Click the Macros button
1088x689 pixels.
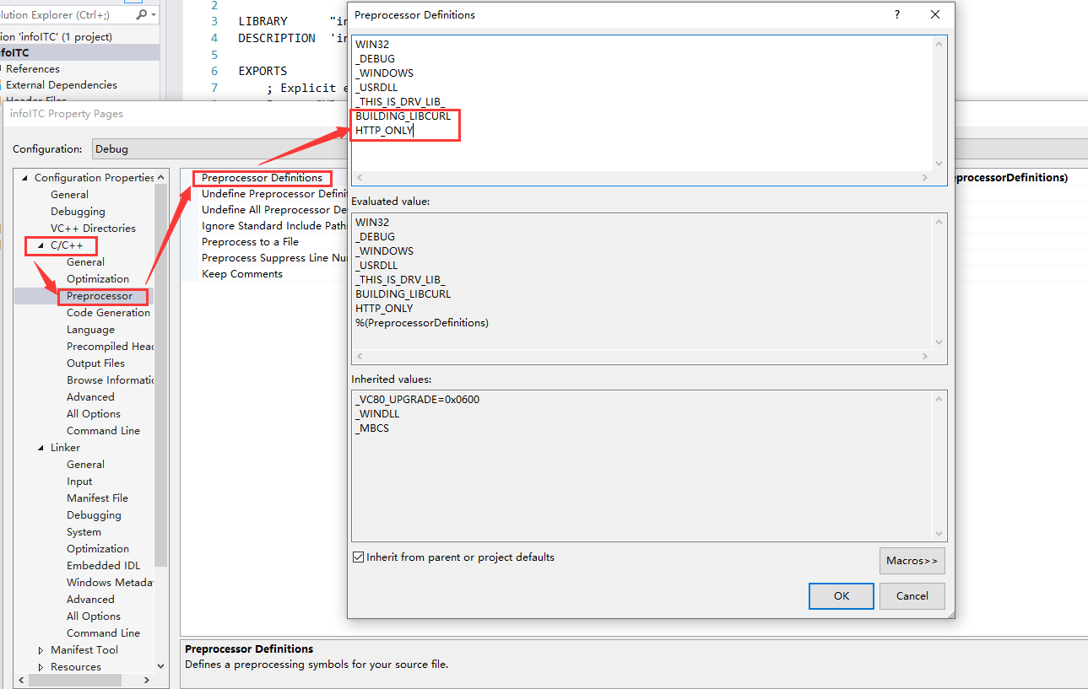click(x=912, y=560)
